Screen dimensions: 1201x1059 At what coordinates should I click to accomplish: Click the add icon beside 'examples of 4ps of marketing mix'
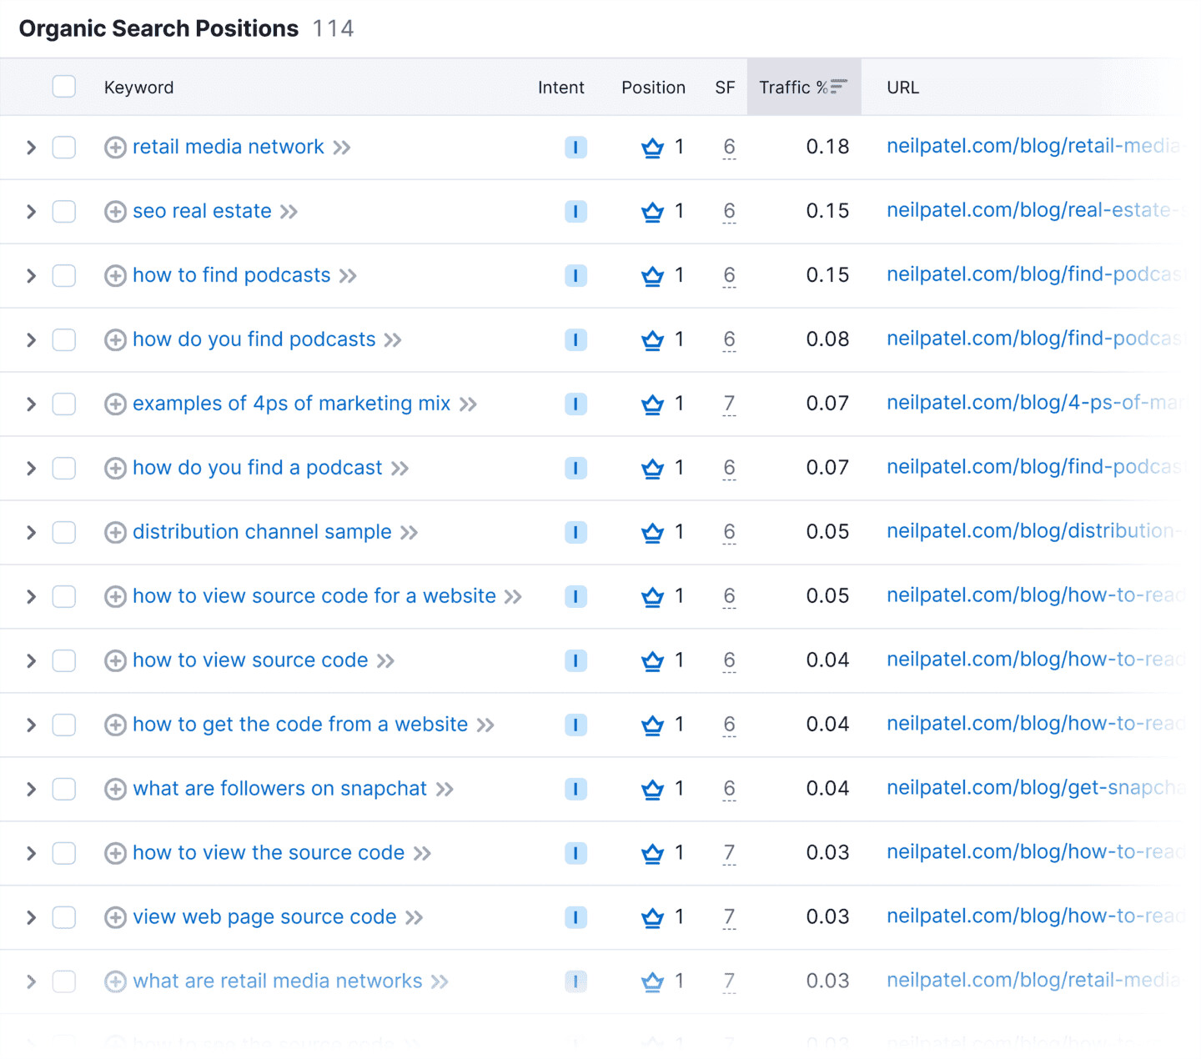coord(115,404)
